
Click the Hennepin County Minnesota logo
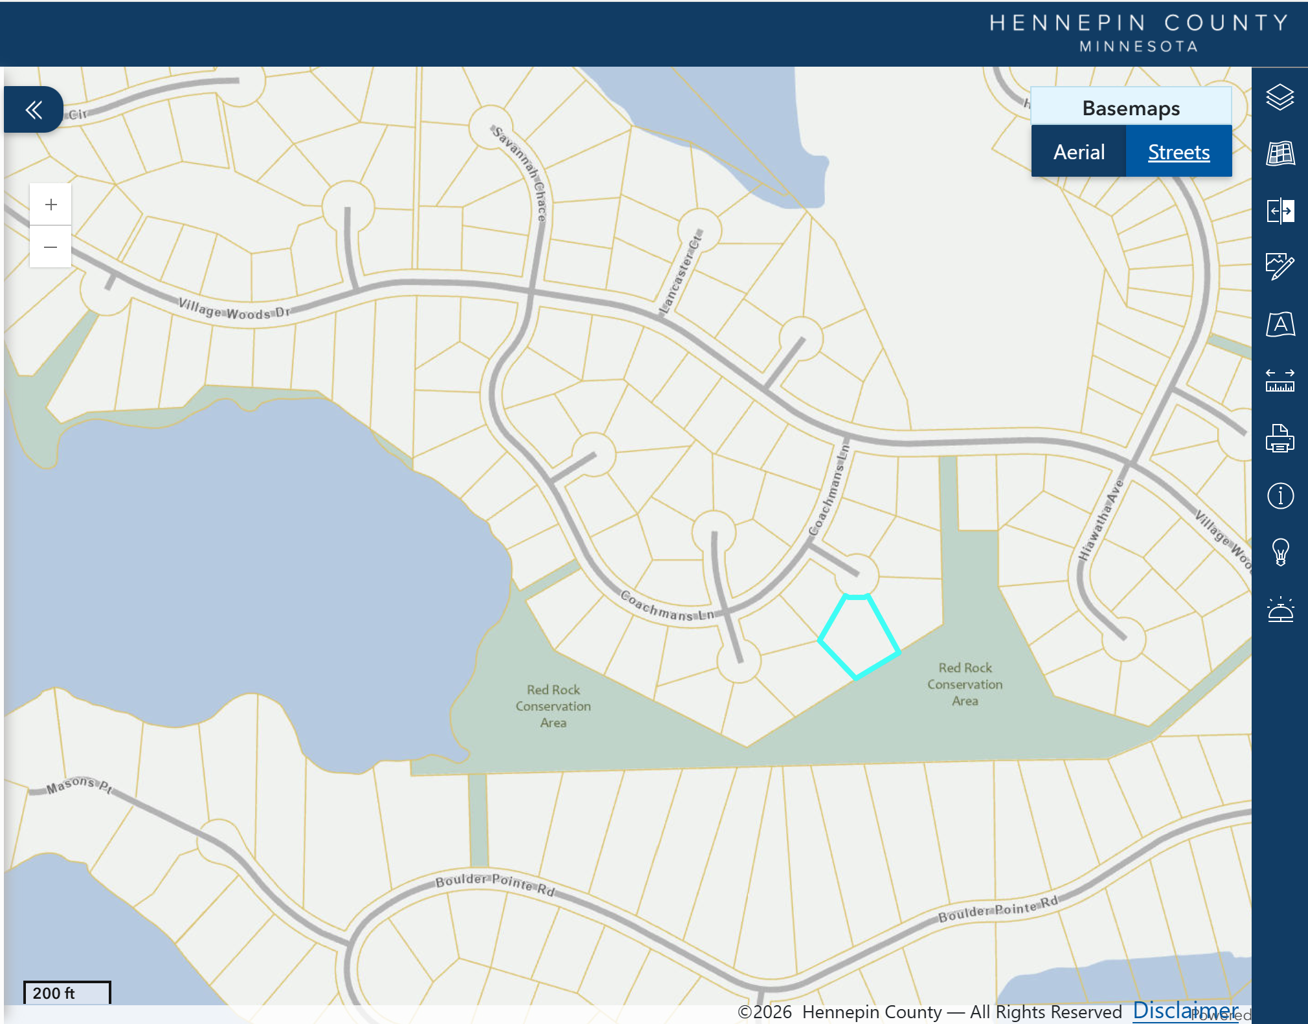coord(1138,33)
